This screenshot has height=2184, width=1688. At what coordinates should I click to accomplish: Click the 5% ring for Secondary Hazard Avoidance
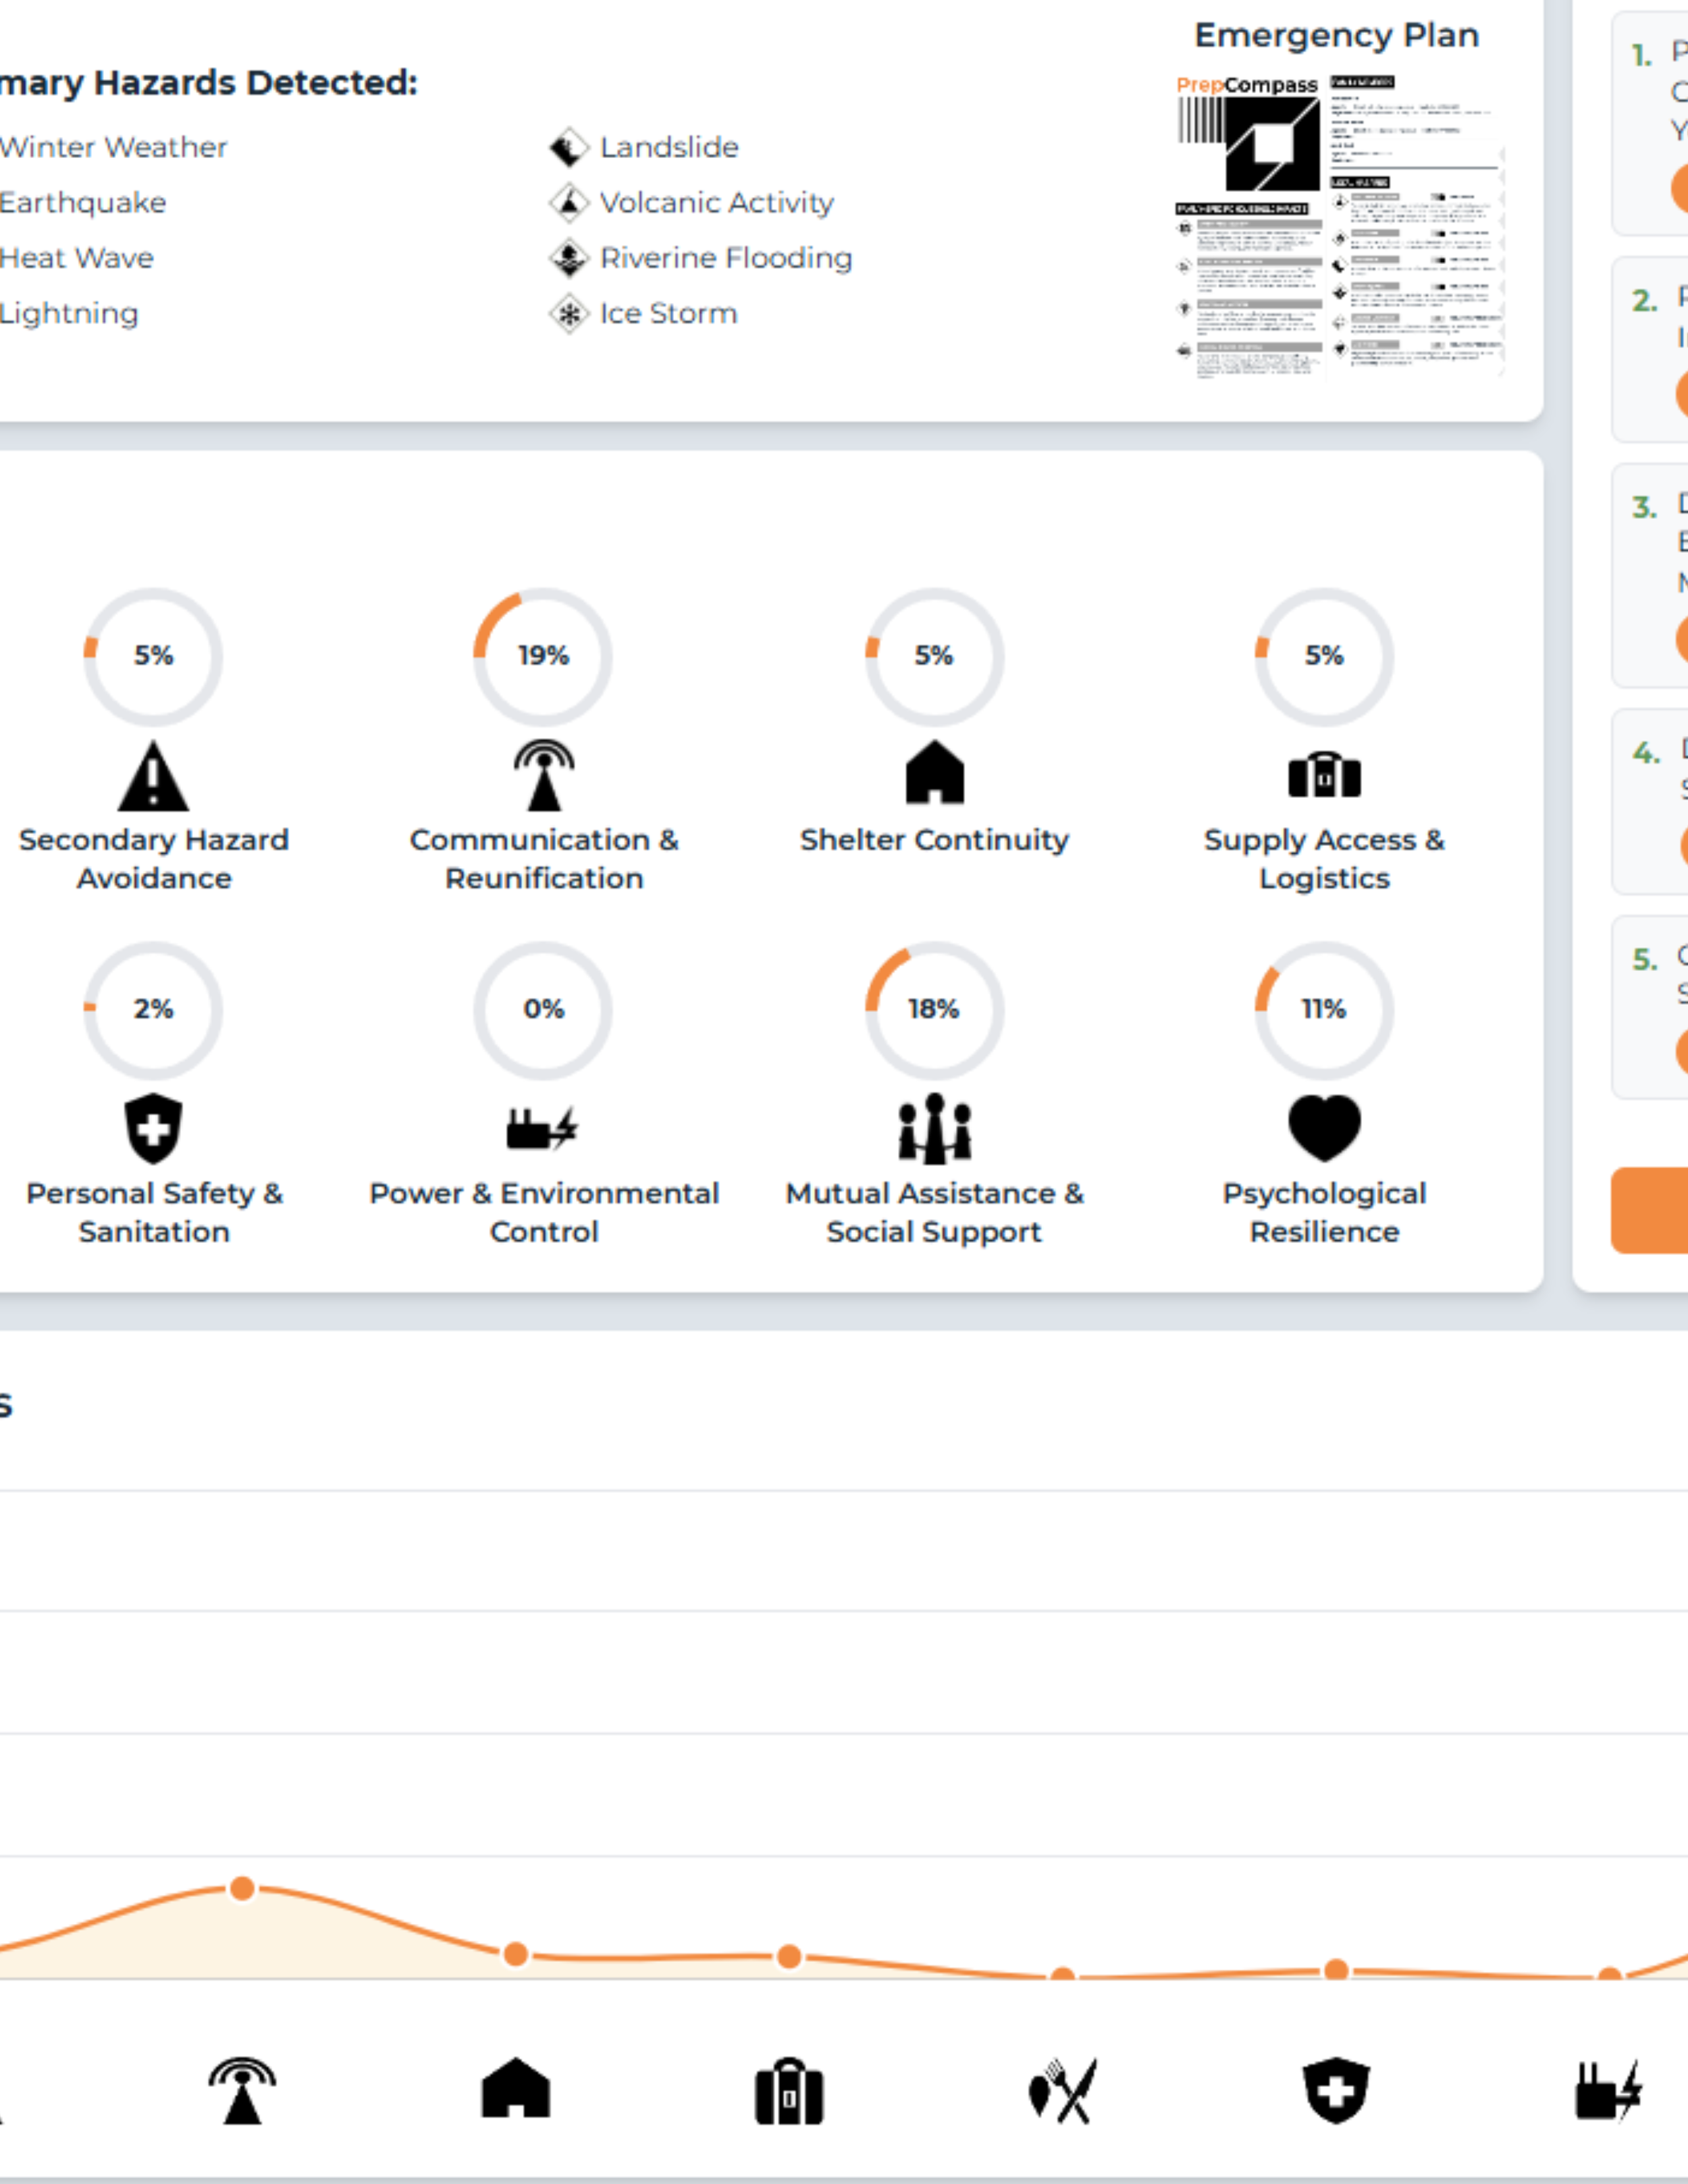tap(153, 657)
